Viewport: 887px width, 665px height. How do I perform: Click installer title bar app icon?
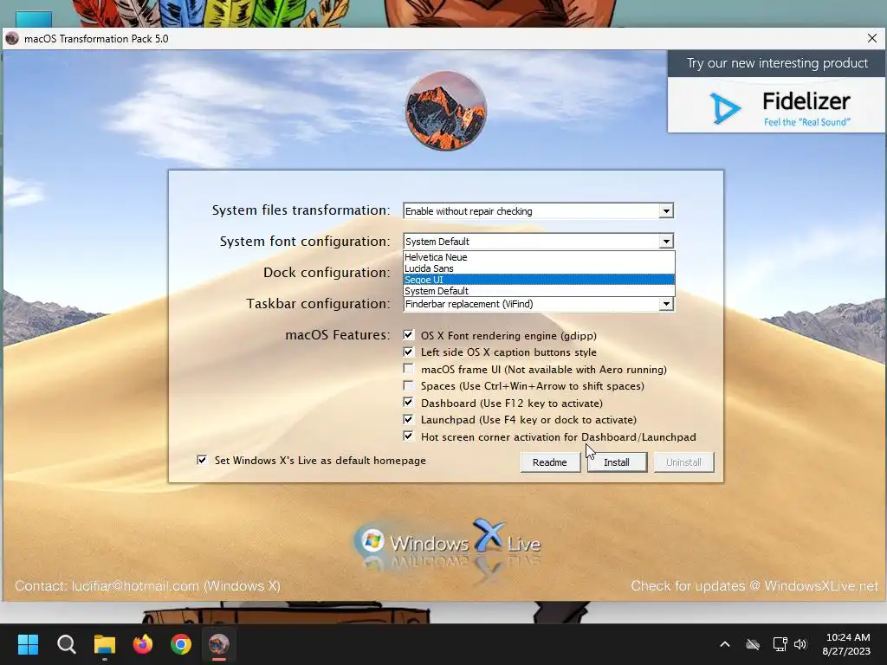[12, 38]
